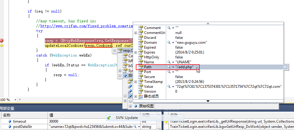Open text visualizer for Value property
Screen dimensions: 294x130
(x=169, y=87)
